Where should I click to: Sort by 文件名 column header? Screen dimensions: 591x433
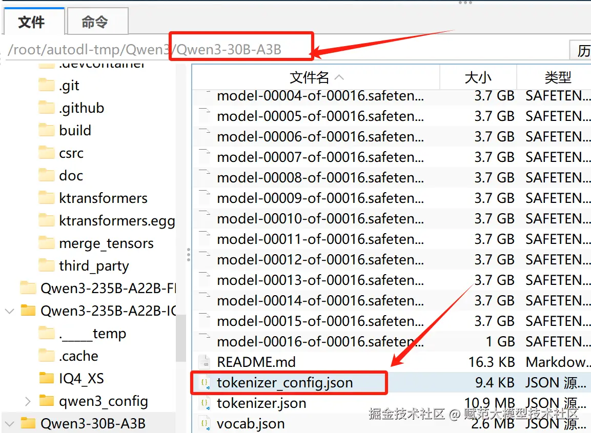pos(316,77)
